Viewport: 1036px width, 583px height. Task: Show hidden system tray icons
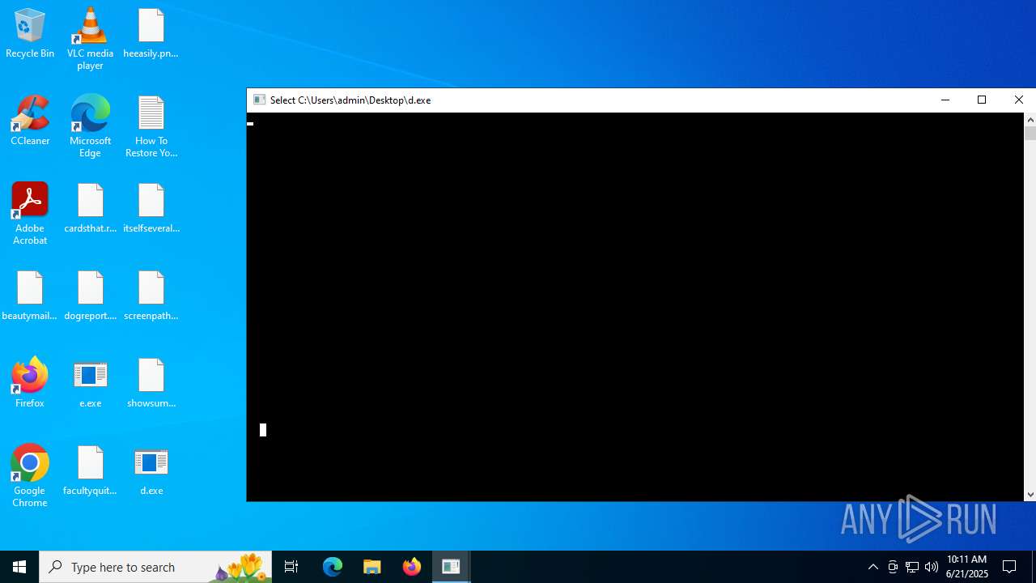pos(873,567)
